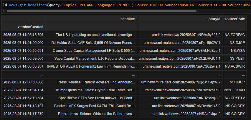Click the Franklin Advisers press release headline
Viewport: 251px width, 120px height.
tap(96, 82)
